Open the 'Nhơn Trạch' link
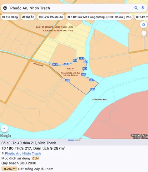This screenshot has width=148, height=172. [x=31, y=153]
